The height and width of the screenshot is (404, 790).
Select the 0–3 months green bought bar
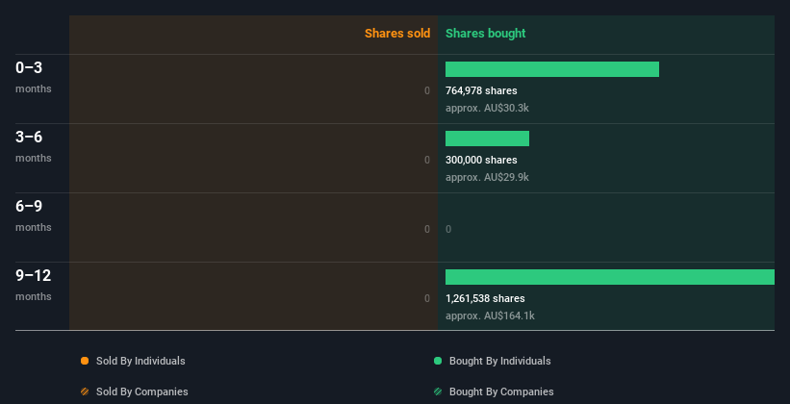pos(552,69)
